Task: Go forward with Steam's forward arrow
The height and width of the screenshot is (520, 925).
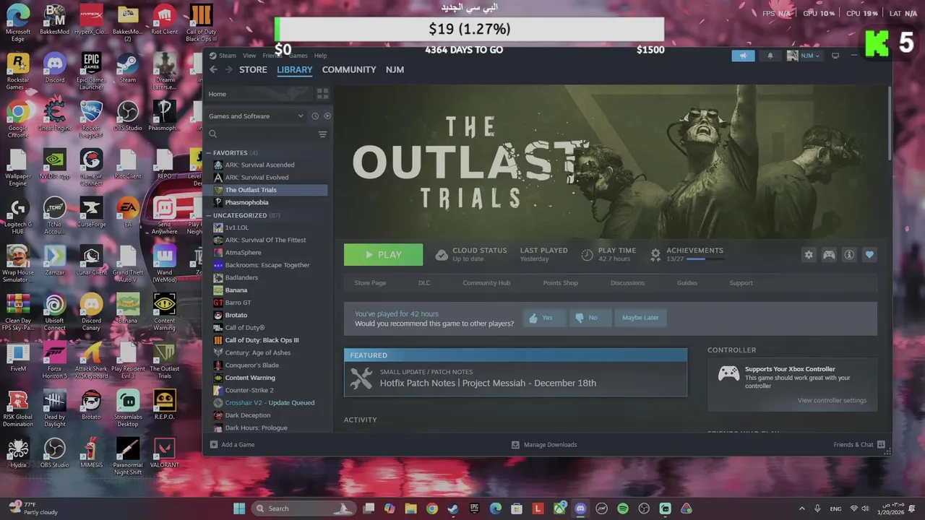Action: (x=228, y=69)
